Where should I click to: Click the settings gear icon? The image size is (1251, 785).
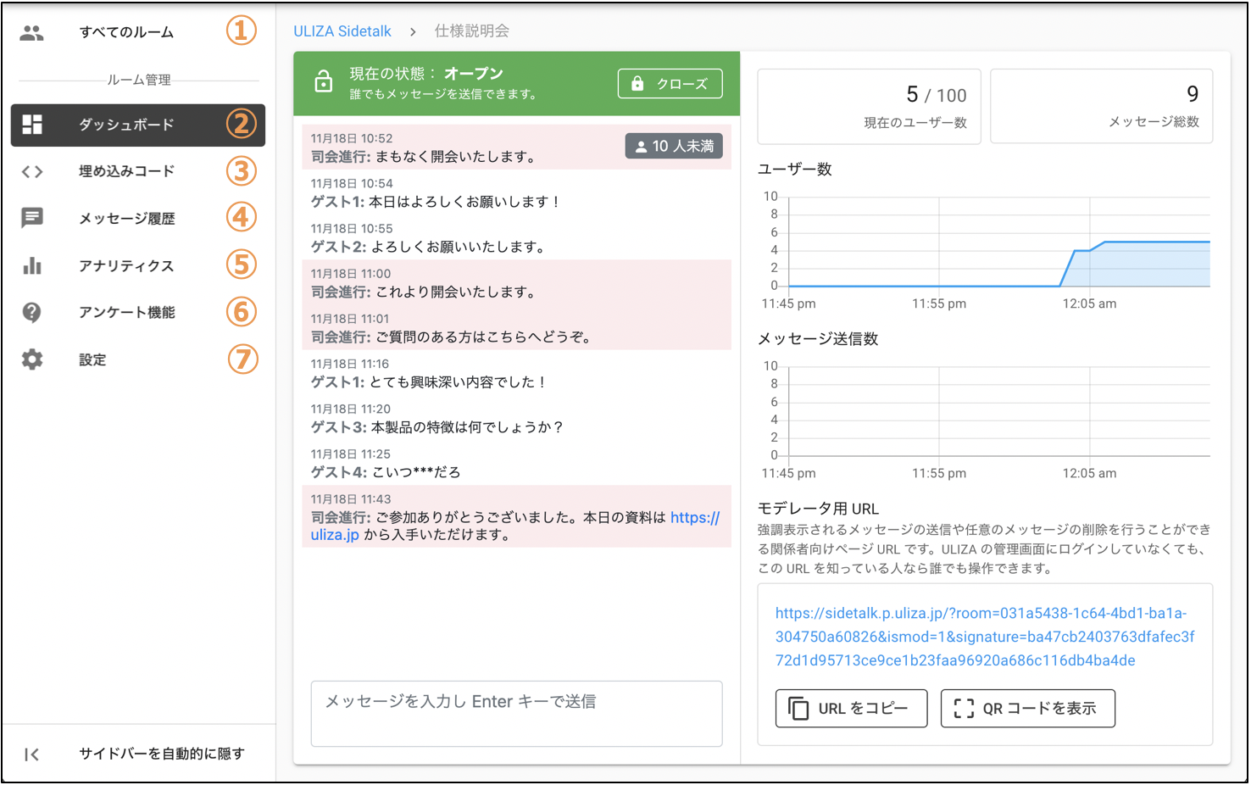(32, 359)
